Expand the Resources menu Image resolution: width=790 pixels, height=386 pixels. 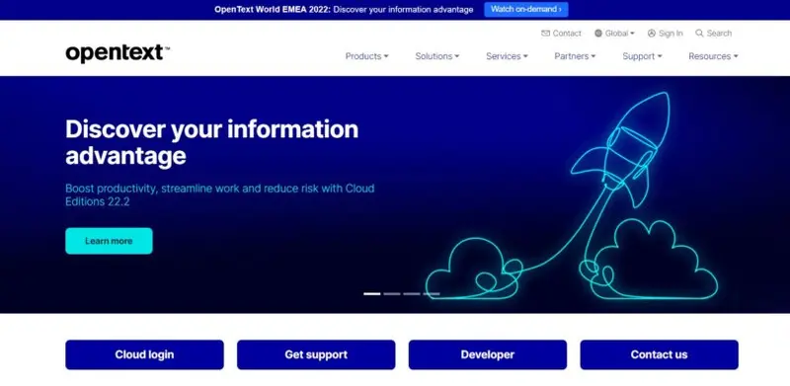[713, 56]
